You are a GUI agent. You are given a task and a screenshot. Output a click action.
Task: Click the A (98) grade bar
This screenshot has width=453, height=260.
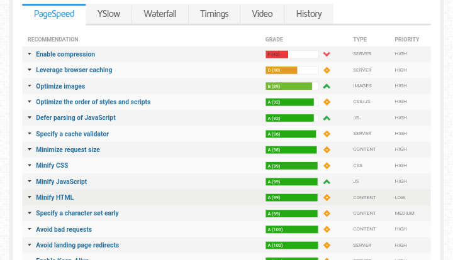[x=292, y=150]
